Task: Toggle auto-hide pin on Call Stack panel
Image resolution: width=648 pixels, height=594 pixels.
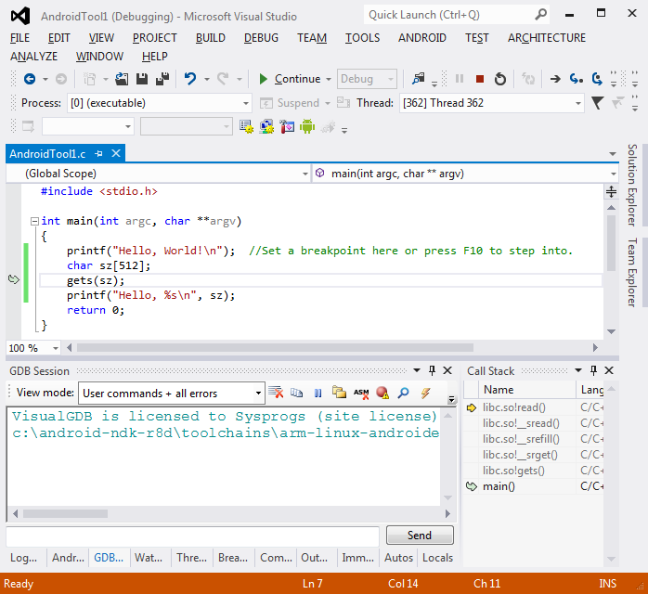Action: click(x=593, y=370)
